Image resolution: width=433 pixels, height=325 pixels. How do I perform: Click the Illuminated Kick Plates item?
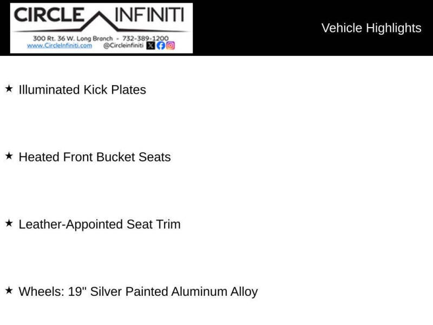[82, 90]
